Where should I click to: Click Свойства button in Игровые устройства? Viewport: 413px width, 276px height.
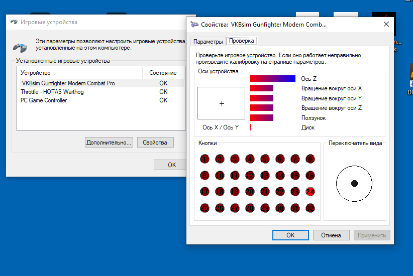tap(155, 143)
